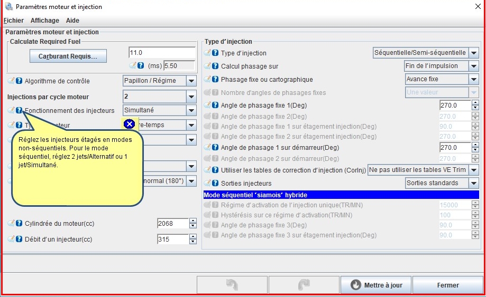
Task: Open help for Calcul phasage sur
Action: point(215,66)
